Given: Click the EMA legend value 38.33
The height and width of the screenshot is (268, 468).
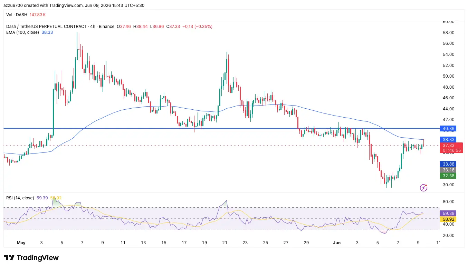Looking at the screenshot, I should pyautogui.click(x=47, y=32).
